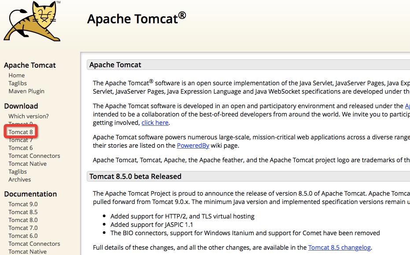Click the 'Tomcat 8.5.0 beta Released' heading
This screenshot has height=255, width=410.
(135, 176)
